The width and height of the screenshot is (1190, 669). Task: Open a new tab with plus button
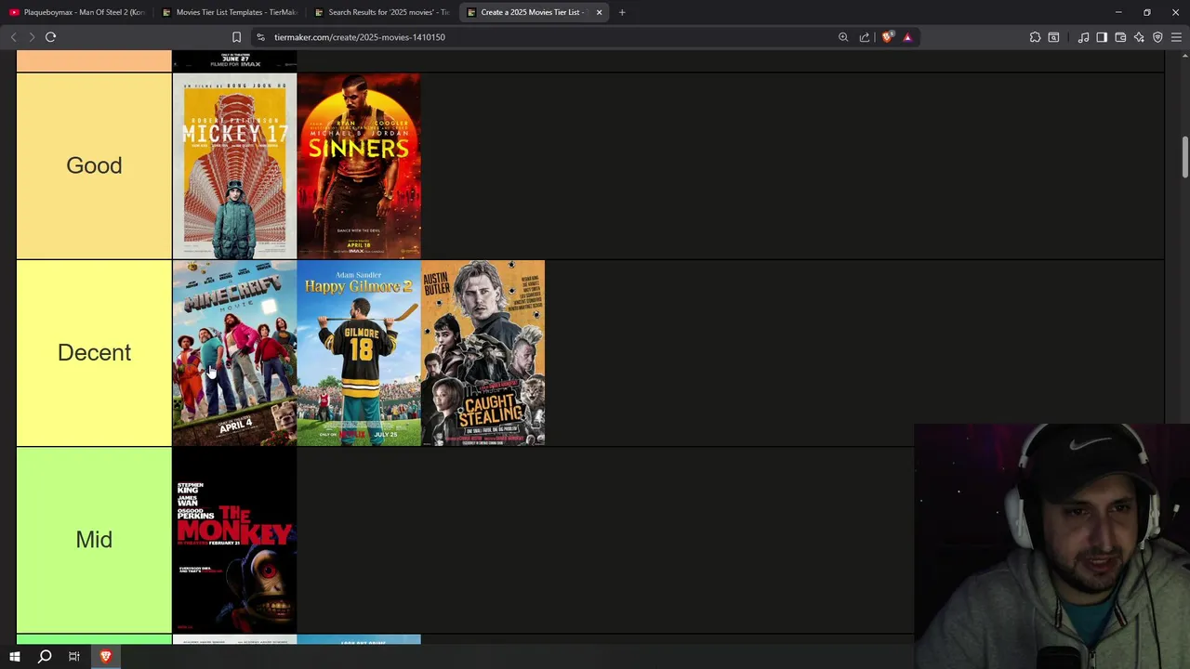(x=622, y=12)
